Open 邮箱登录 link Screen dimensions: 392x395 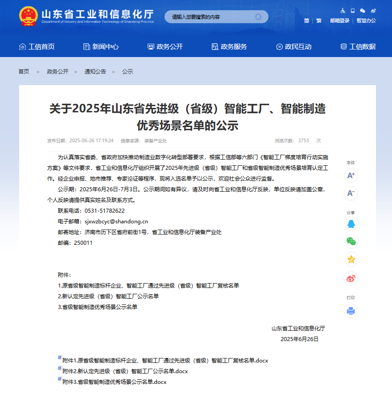point(340,21)
